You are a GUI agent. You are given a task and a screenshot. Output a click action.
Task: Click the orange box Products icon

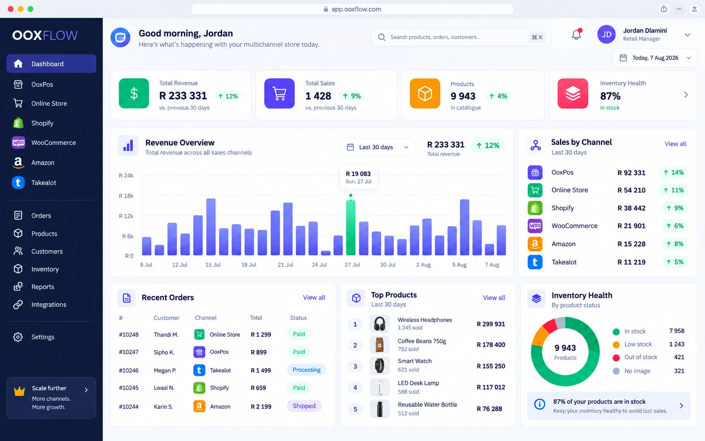coord(425,93)
